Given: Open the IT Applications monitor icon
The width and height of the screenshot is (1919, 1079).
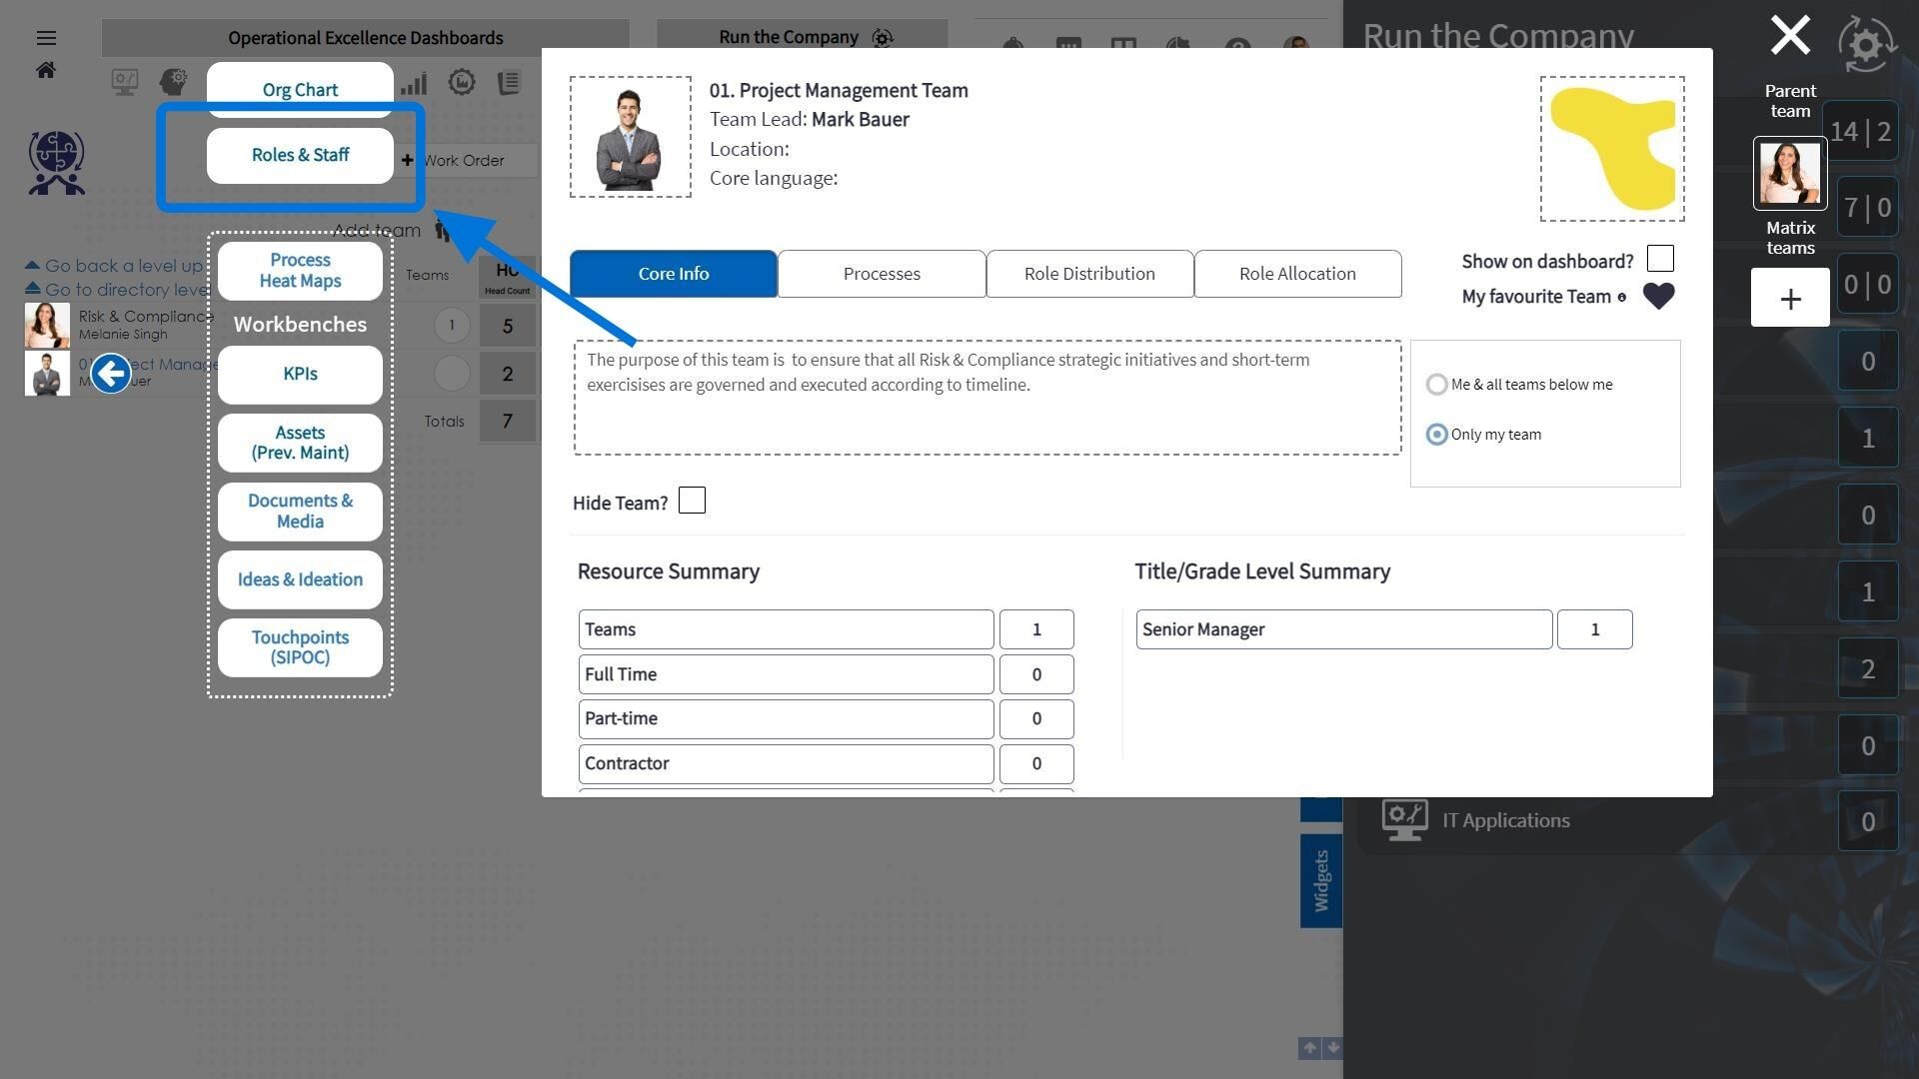Looking at the screenshot, I should click(1404, 820).
